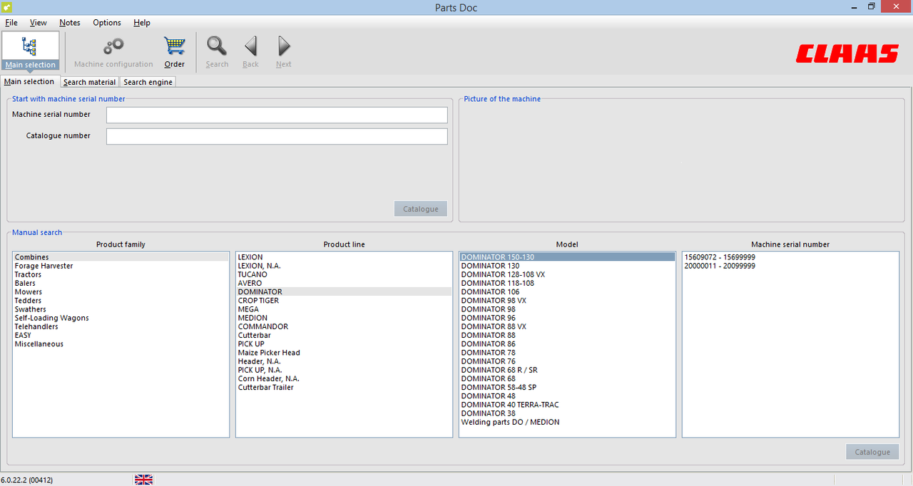Select Miscellaneous product family
The width and height of the screenshot is (913, 486).
coord(121,344)
